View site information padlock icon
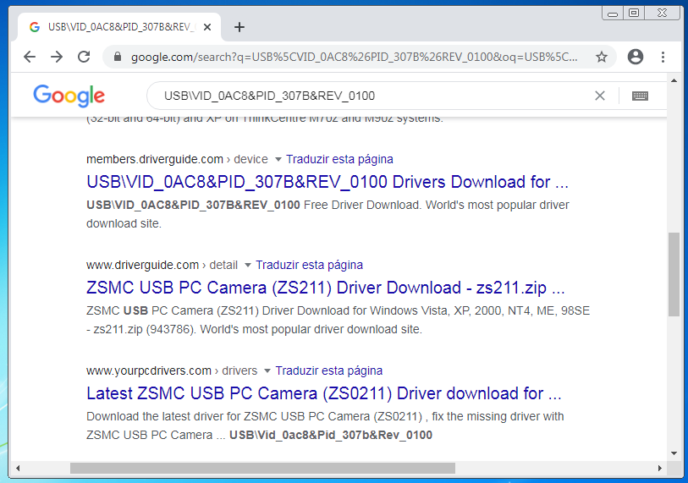Image resolution: width=688 pixels, height=483 pixels. tap(117, 57)
